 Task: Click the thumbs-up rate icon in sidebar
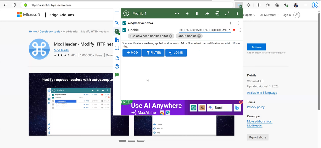117,58
